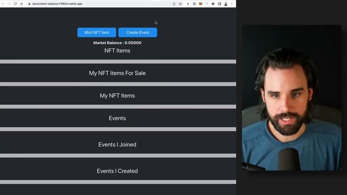Share this page via share icon
Image resolution: width=347 pixels, height=195 pixels.
tap(174, 4)
